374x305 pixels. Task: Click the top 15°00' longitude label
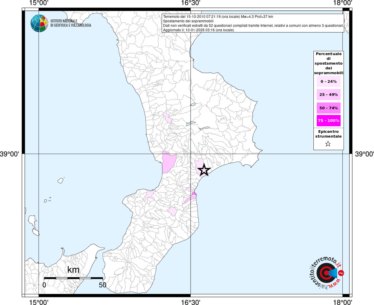39,3
